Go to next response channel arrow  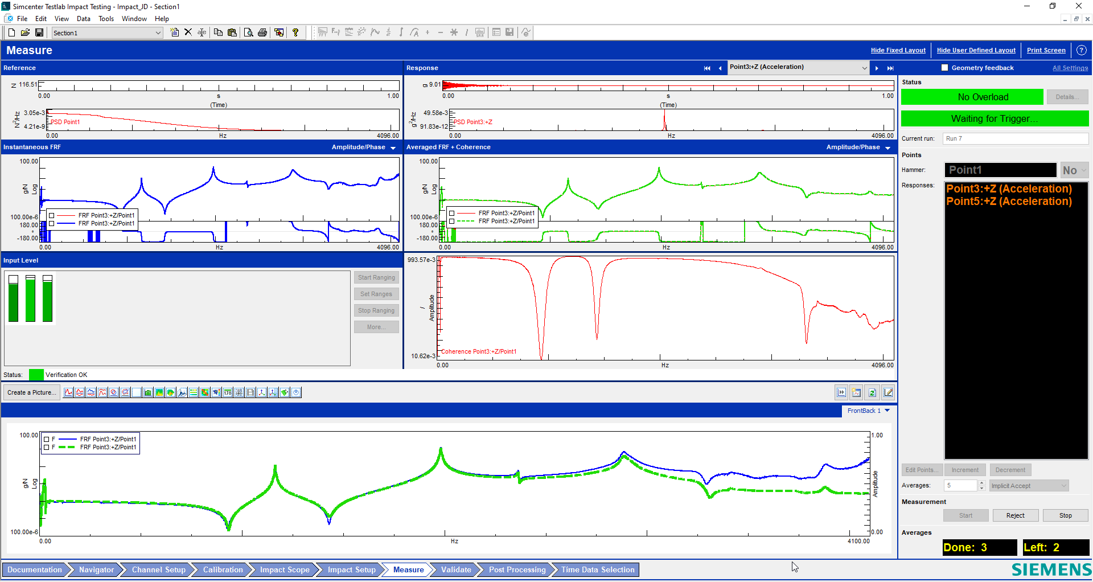[x=877, y=68]
